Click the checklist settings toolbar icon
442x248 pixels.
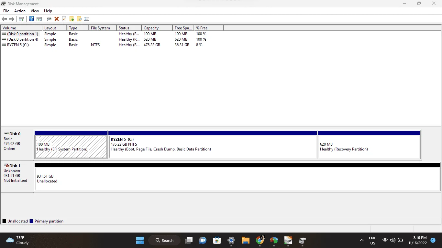pos(86,19)
